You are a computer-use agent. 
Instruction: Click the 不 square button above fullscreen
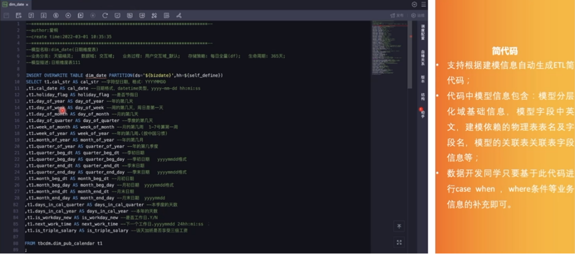pos(399,226)
